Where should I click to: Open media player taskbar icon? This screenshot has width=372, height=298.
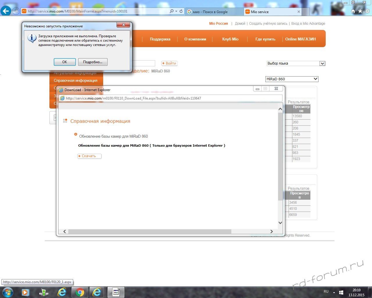tap(26, 292)
